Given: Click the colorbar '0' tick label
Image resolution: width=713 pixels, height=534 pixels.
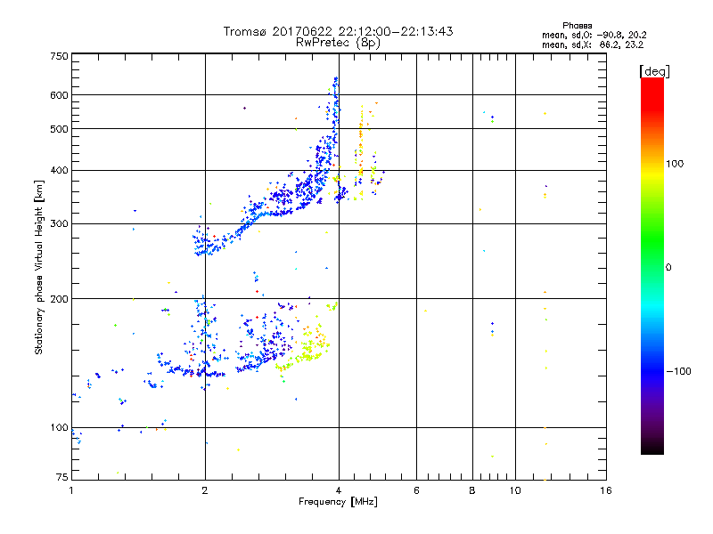Looking at the screenshot, I should pyautogui.click(x=668, y=268).
